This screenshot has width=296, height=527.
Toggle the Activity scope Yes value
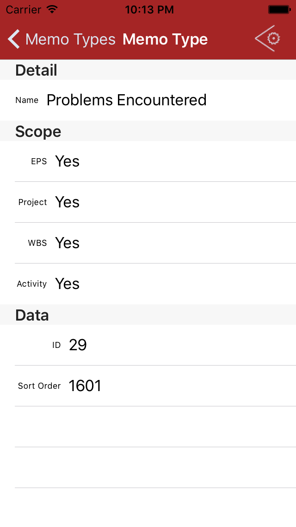[68, 284]
